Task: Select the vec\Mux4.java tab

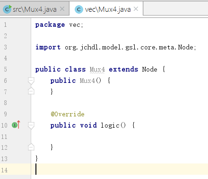Action: point(106,9)
